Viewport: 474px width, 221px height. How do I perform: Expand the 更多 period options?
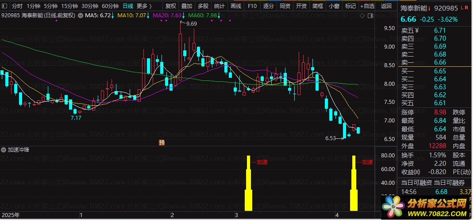coord(144,6)
